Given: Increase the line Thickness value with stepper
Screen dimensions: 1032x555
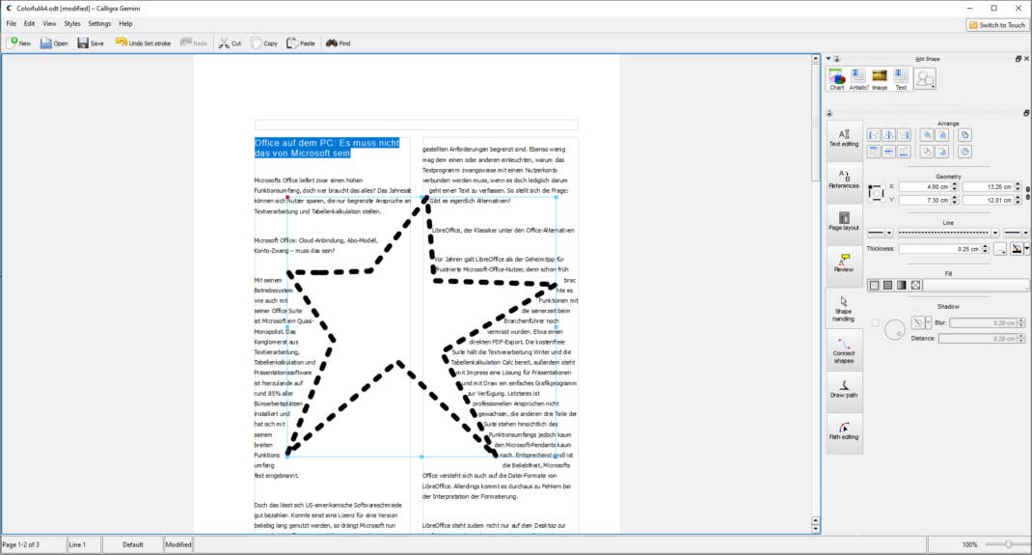Looking at the screenshot, I should [986, 246].
